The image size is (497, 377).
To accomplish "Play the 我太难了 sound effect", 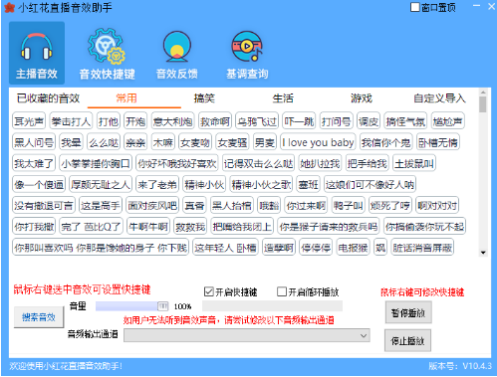I will point(34,163).
